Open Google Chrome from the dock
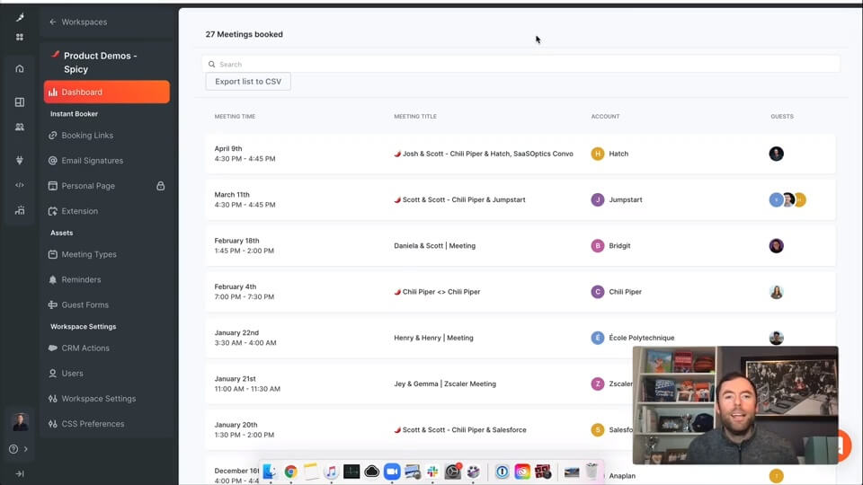 pos(290,472)
